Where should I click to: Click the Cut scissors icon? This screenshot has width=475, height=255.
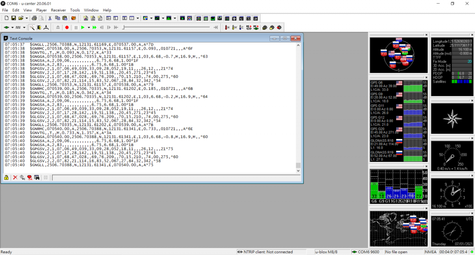pyautogui.click(x=50, y=18)
